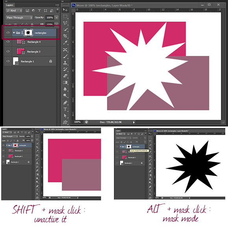
Task: Select the Clone Stamp tool
Action: (65, 63)
